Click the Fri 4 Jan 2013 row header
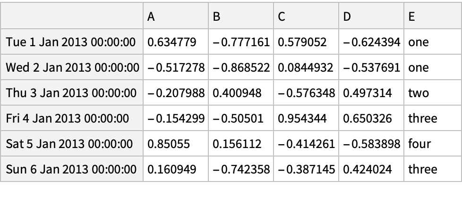Screen dimensions: 462x198 coord(72,118)
